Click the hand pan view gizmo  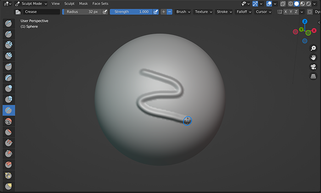pyautogui.click(x=313, y=57)
